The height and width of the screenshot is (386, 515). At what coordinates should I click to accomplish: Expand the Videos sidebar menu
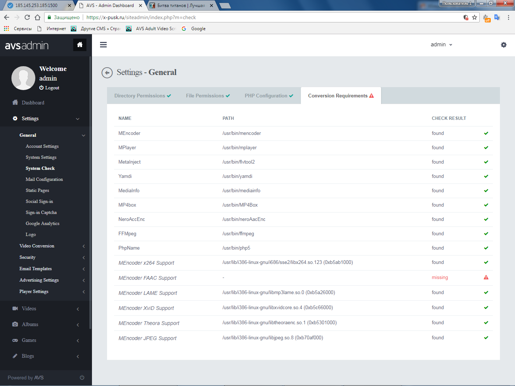[29, 309]
